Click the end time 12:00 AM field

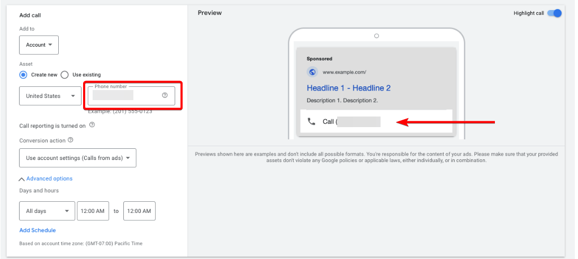(x=139, y=211)
